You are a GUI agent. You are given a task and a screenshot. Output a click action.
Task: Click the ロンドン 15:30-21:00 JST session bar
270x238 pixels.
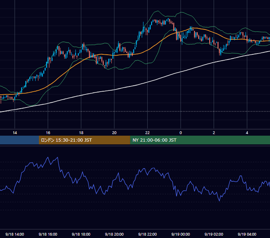[x=84, y=140]
